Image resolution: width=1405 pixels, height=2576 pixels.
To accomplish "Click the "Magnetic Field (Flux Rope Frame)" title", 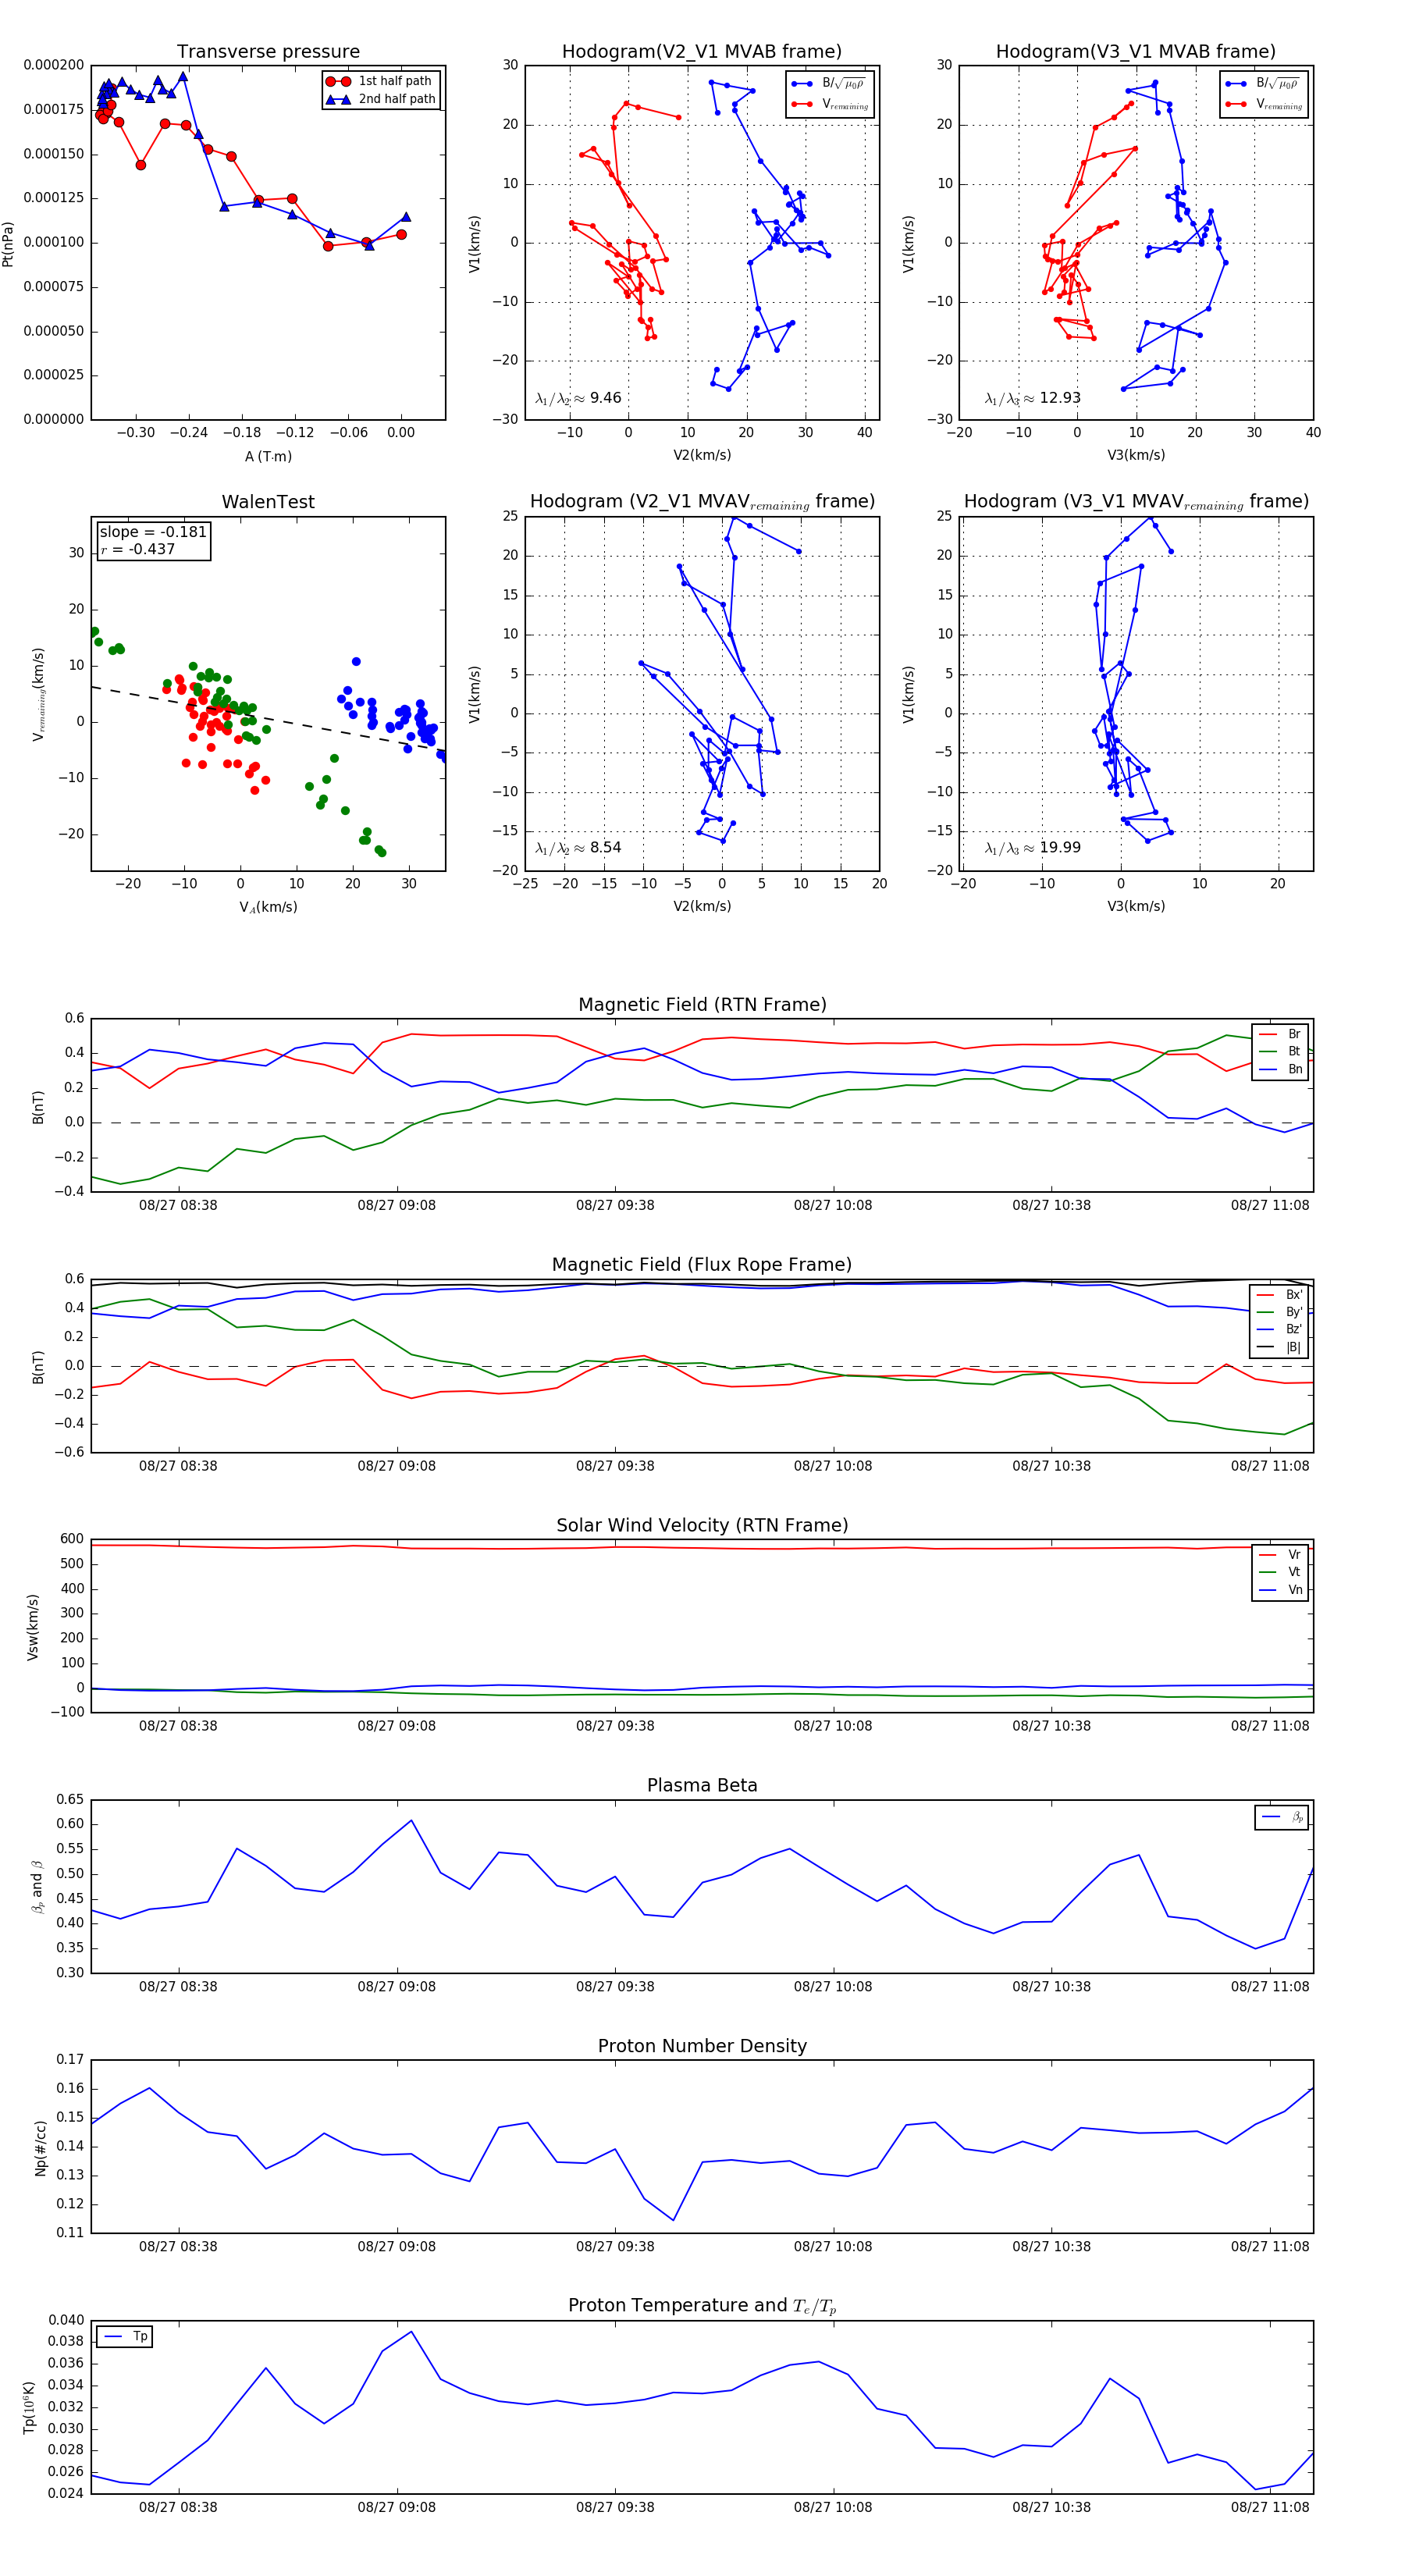I will [702, 1265].
